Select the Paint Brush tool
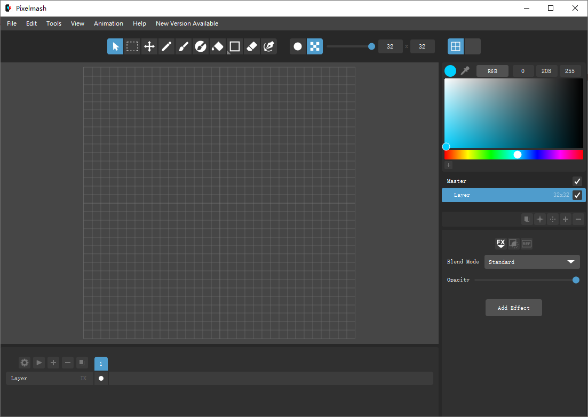 tap(184, 47)
